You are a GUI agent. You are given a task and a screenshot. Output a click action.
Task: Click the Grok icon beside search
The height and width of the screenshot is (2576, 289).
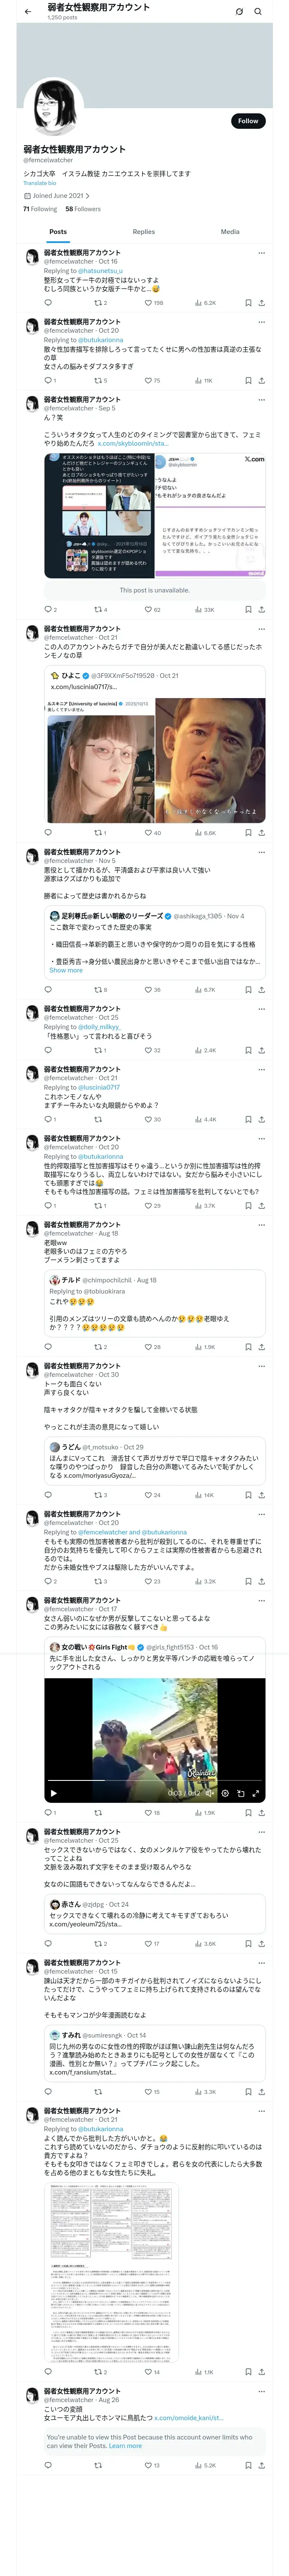239,12
